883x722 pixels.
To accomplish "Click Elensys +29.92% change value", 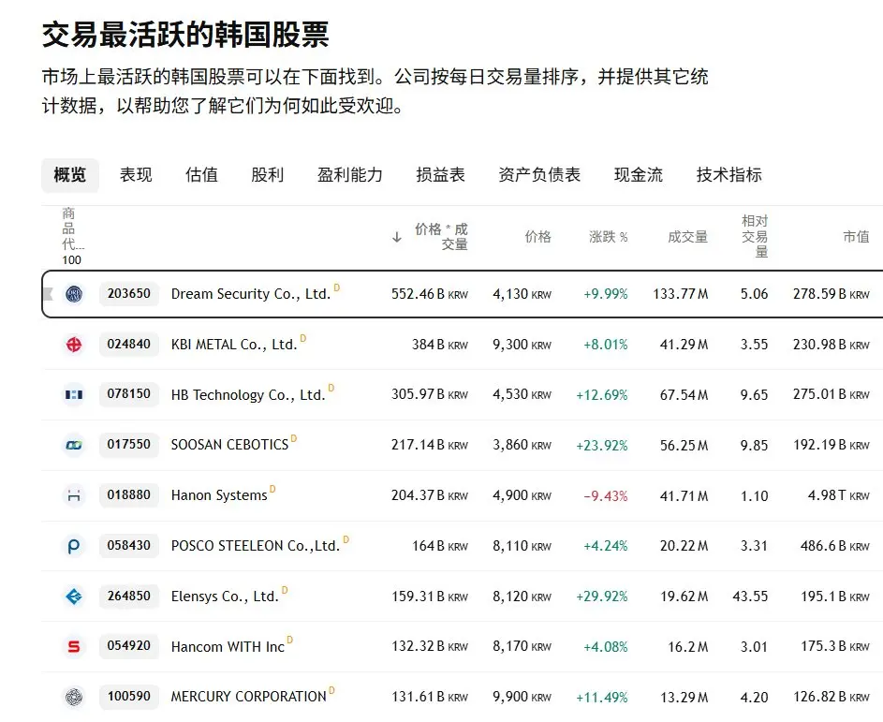I will [601, 597].
